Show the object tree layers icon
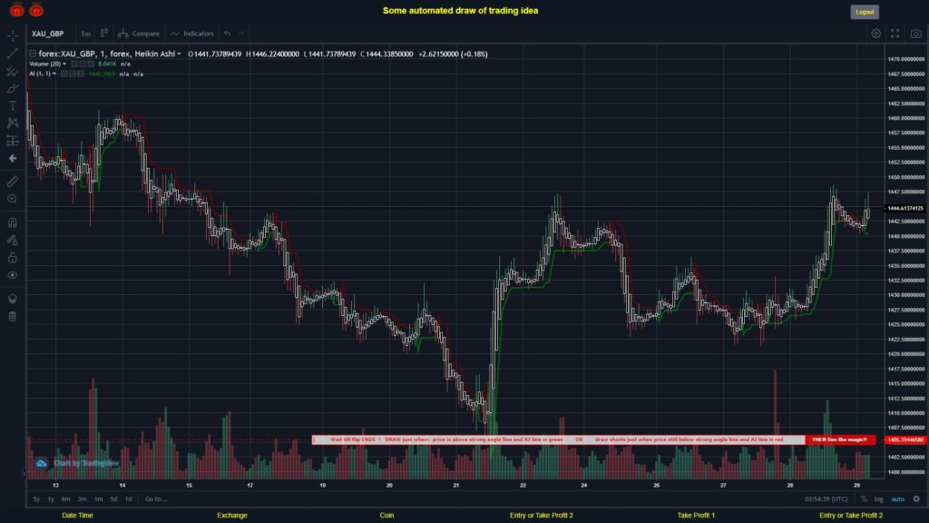This screenshot has width=929, height=523. pyautogui.click(x=13, y=298)
